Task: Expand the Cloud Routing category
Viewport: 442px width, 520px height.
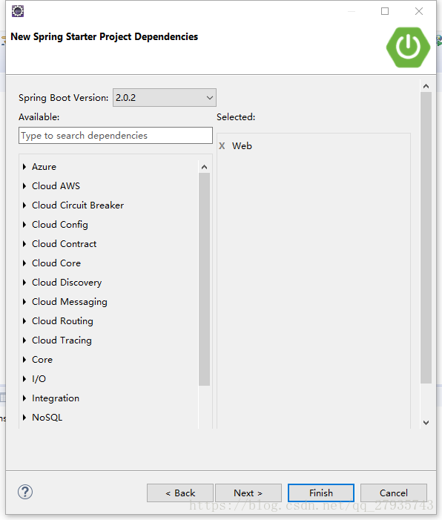Action: click(24, 321)
